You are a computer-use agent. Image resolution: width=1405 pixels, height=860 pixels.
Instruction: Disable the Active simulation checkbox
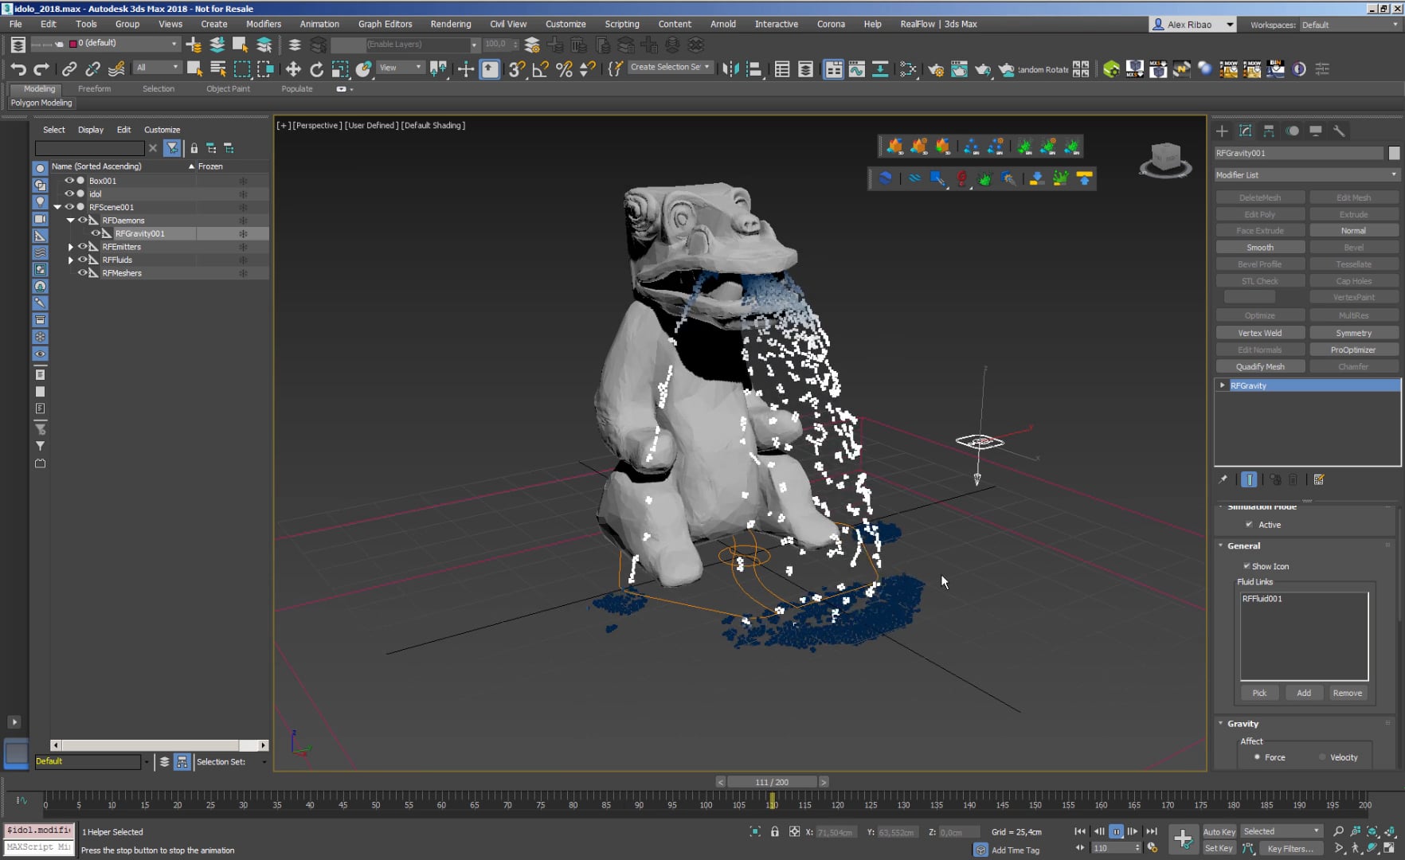pyautogui.click(x=1250, y=524)
